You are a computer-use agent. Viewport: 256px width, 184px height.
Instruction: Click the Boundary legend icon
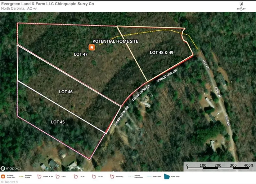112,177
